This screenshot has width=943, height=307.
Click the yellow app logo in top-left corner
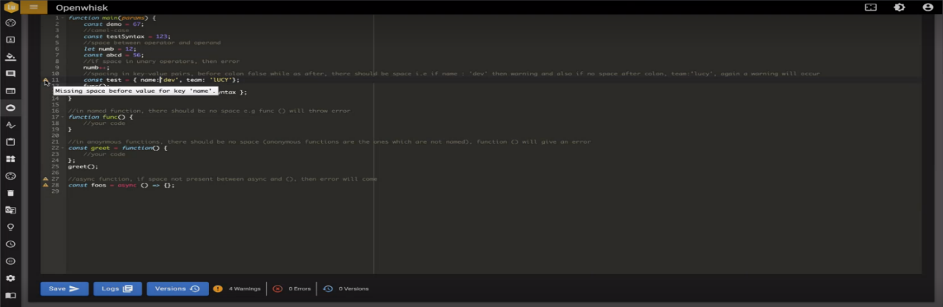10,7
